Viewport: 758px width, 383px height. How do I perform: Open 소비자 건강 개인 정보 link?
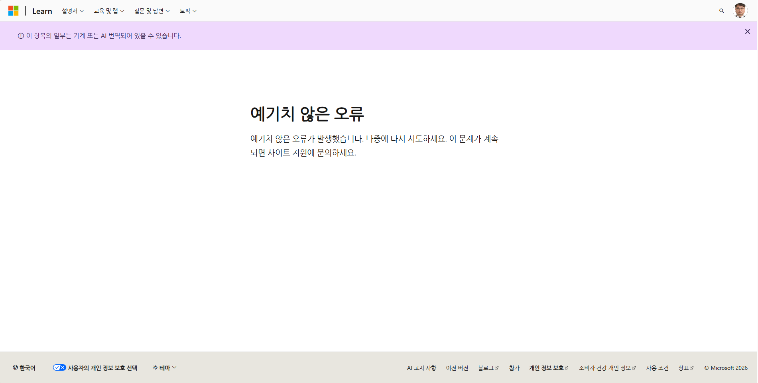click(x=607, y=368)
